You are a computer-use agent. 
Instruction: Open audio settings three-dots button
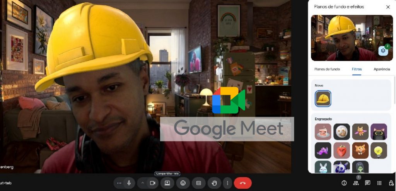(119, 183)
